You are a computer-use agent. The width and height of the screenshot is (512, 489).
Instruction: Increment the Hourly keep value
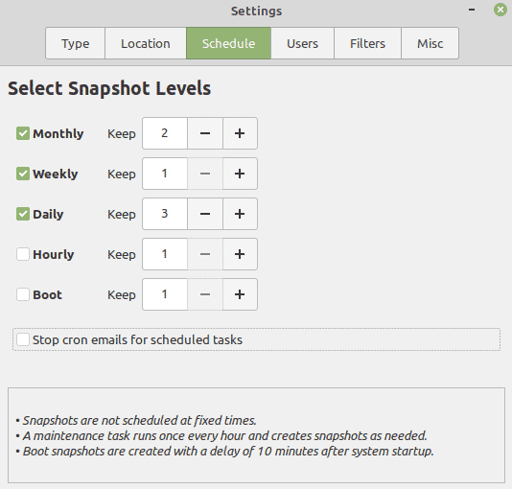(240, 254)
